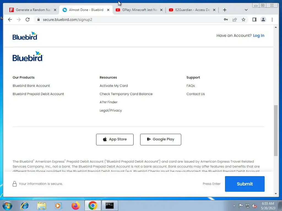Image resolution: width=282 pixels, height=211 pixels.
Task: Click the Log In link
Action: point(259,35)
